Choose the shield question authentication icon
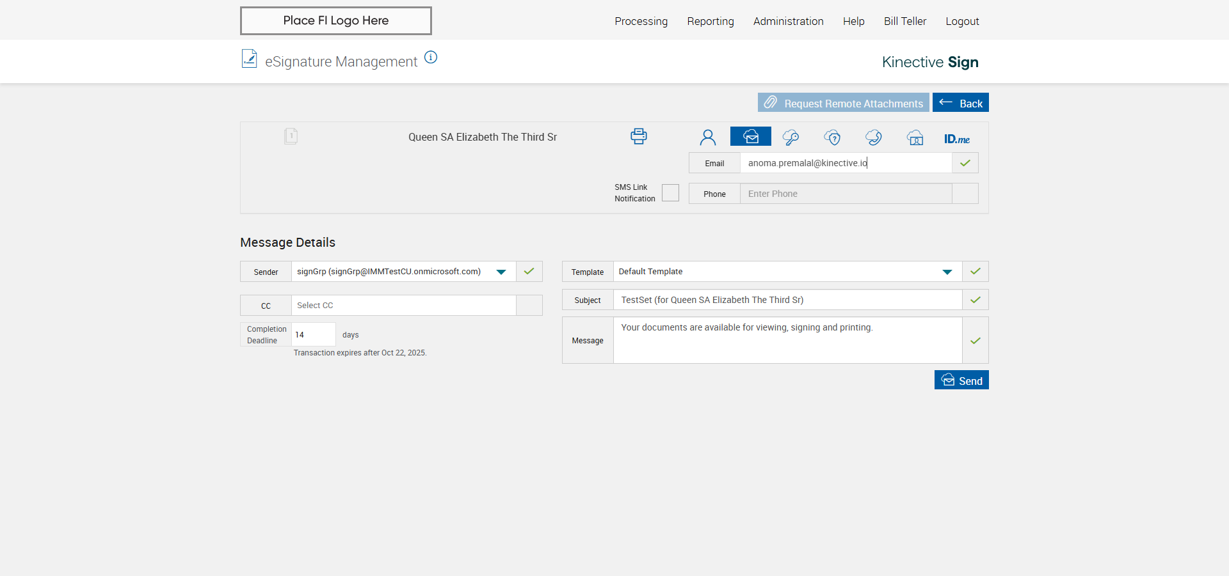 [x=832, y=137]
